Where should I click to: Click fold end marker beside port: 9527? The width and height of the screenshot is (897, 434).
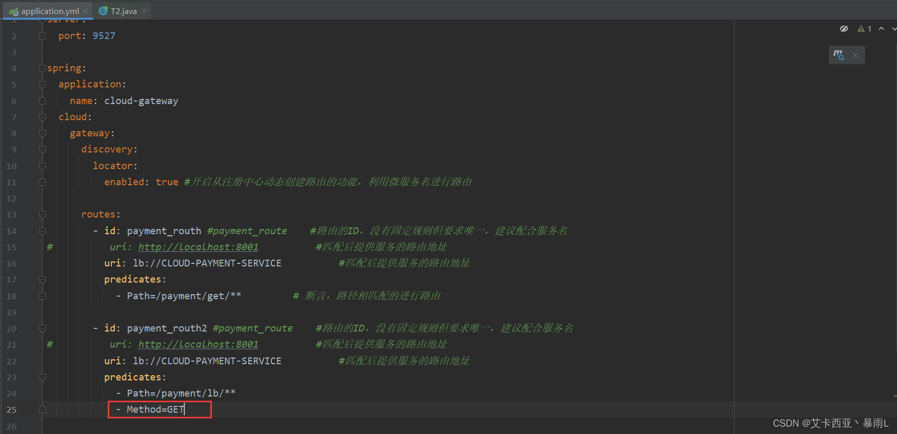(43, 36)
